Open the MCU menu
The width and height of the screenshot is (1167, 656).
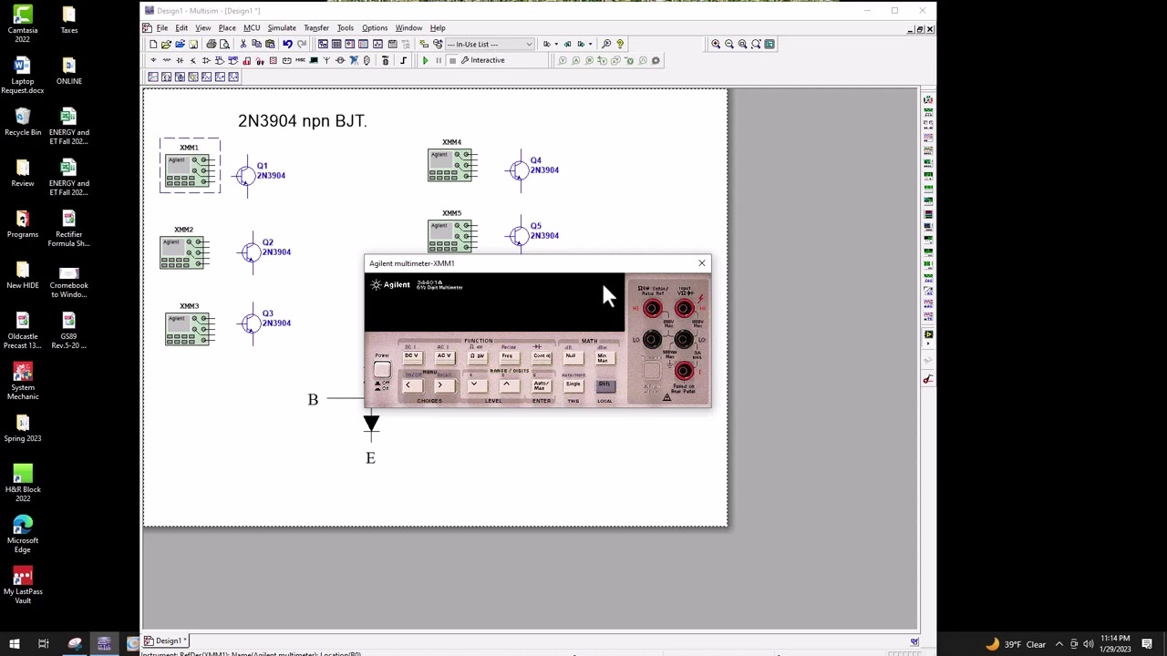[x=252, y=27]
